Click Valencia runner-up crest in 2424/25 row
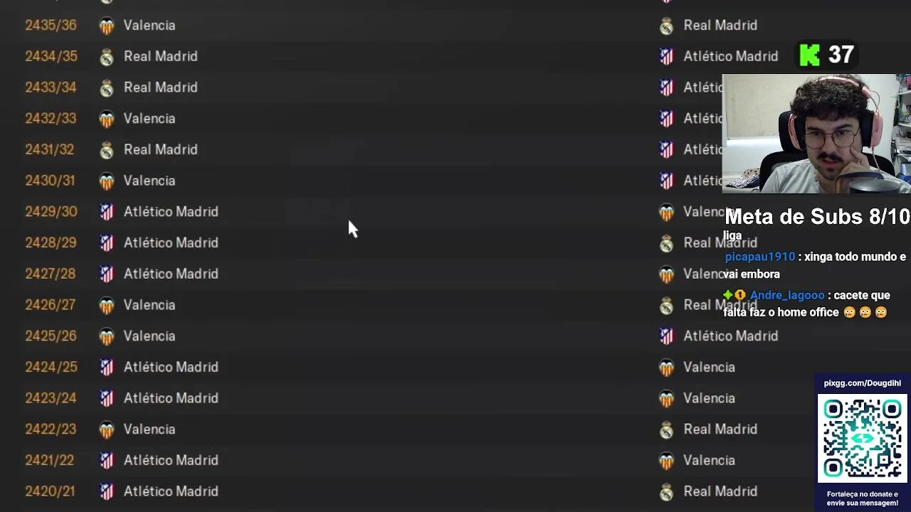The image size is (911, 512). click(x=666, y=368)
